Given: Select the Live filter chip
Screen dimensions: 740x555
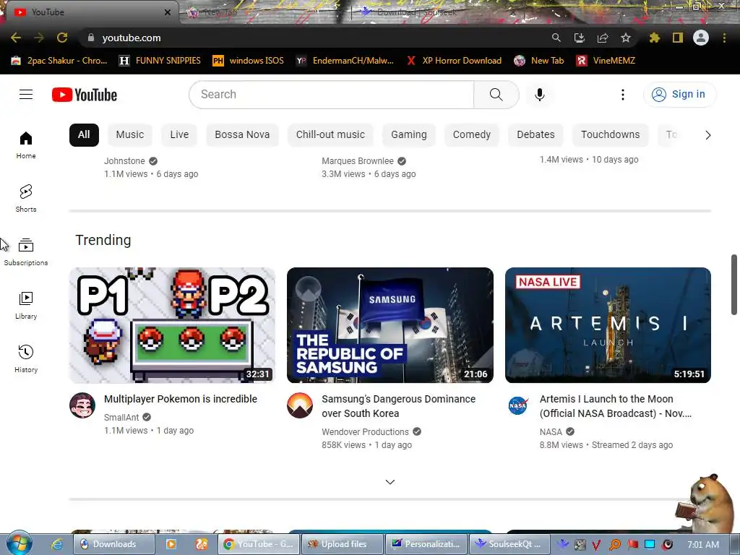Looking at the screenshot, I should 179,135.
